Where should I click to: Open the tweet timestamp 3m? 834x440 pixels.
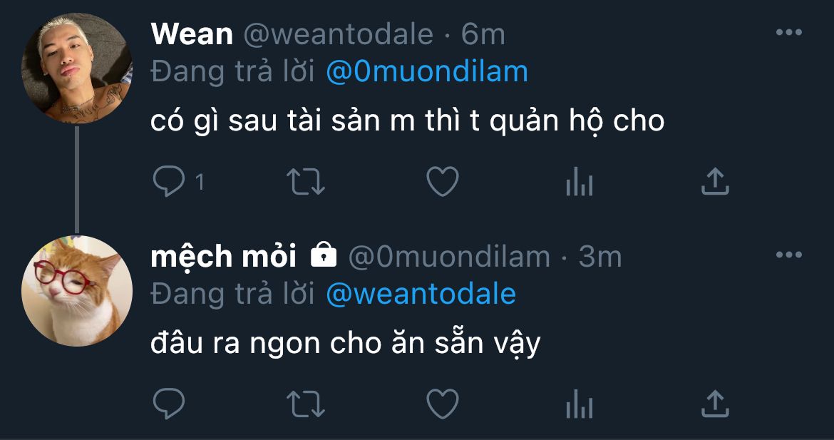600,257
